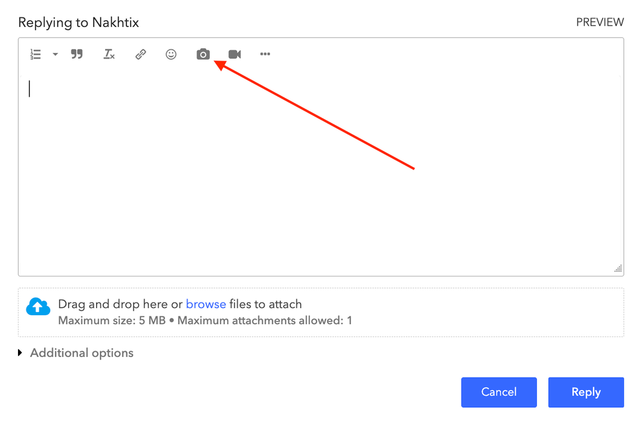Viewport: 644px width, 426px height.
Task: Click the browse link to attach files
Action: pos(206,304)
